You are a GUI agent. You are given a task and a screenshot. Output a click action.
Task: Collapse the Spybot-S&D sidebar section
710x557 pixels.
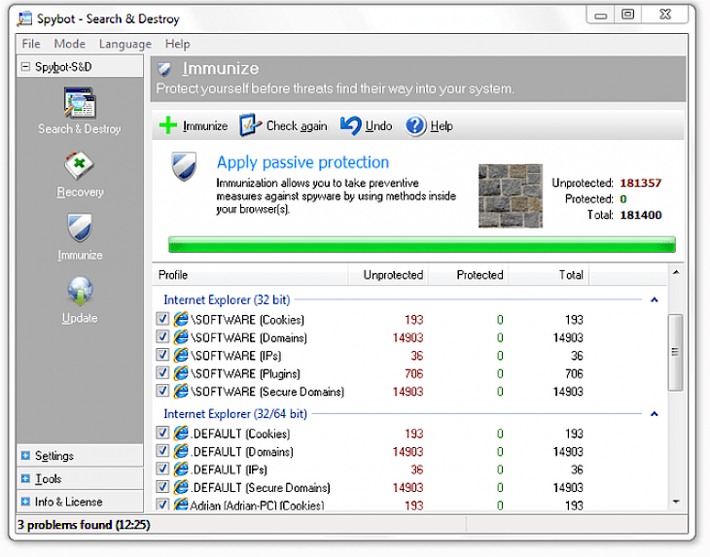(25, 67)
